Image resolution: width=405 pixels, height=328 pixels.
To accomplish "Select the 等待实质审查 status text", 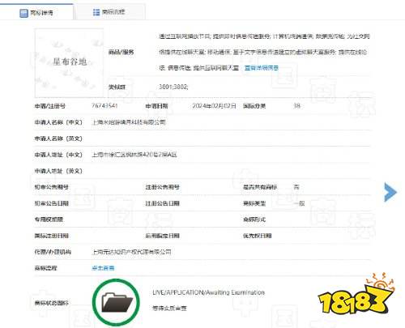I will tap(169, 308).
